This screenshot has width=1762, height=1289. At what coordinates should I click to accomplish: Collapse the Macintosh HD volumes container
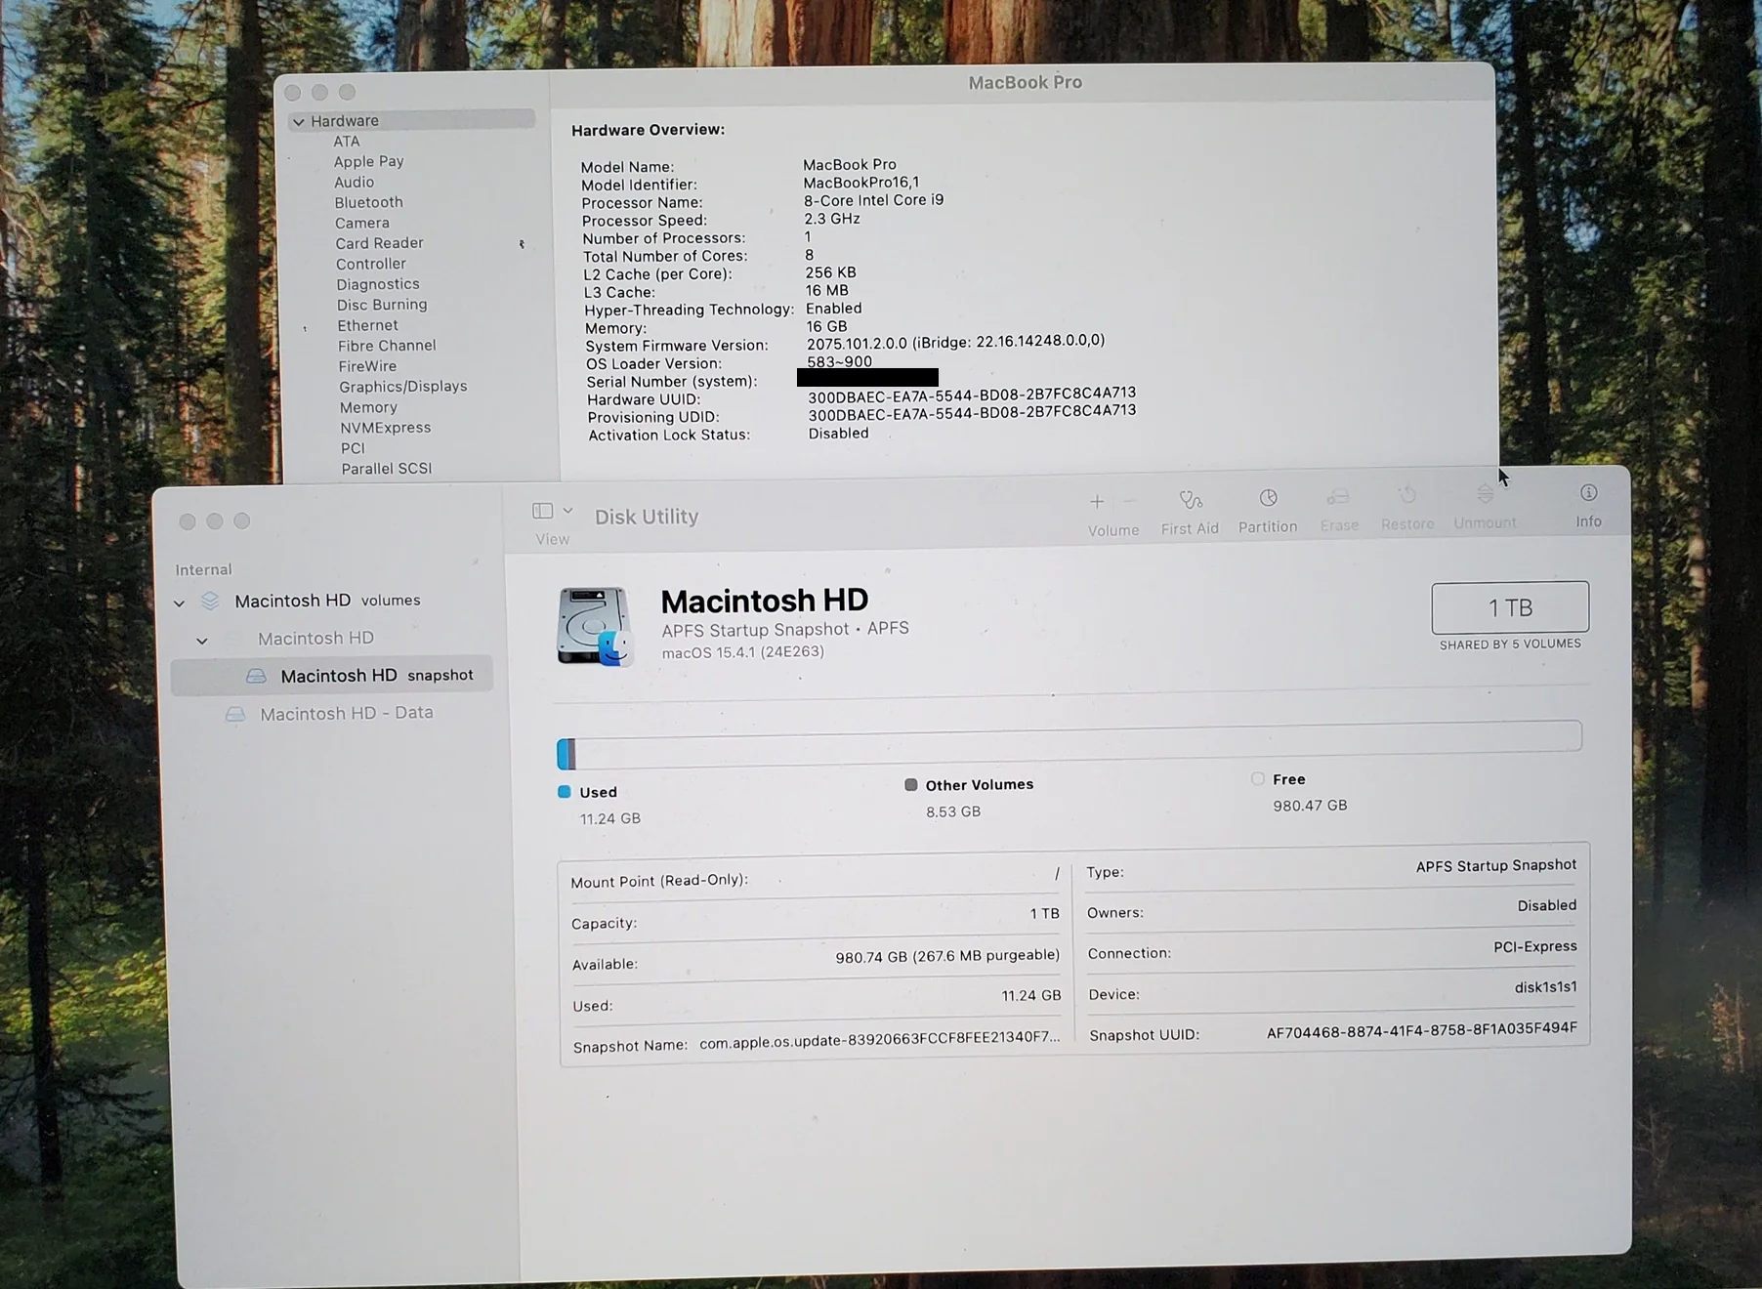[x=179, y=603]
